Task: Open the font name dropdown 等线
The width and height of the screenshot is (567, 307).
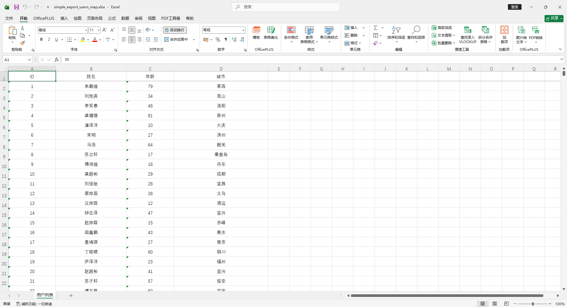Action: click(86, 30)
